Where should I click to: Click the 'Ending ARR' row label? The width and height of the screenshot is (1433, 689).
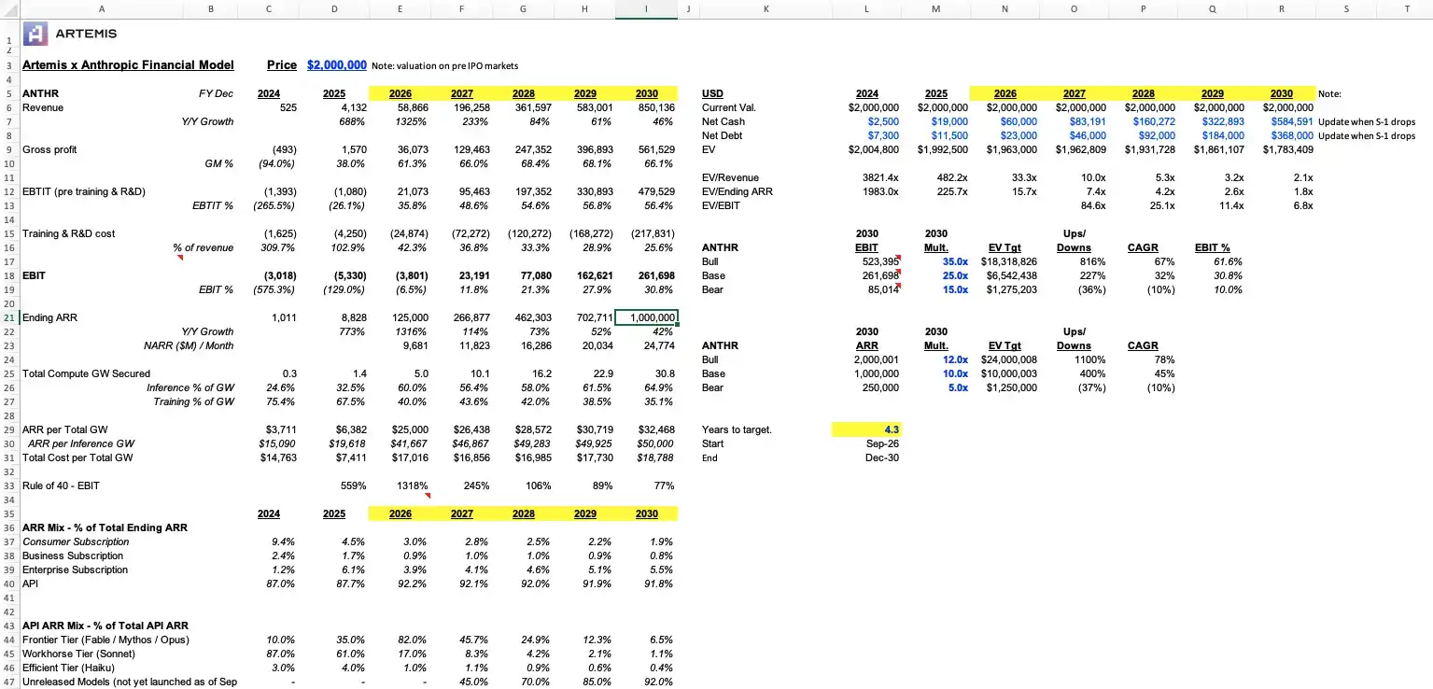pos(49,317)
